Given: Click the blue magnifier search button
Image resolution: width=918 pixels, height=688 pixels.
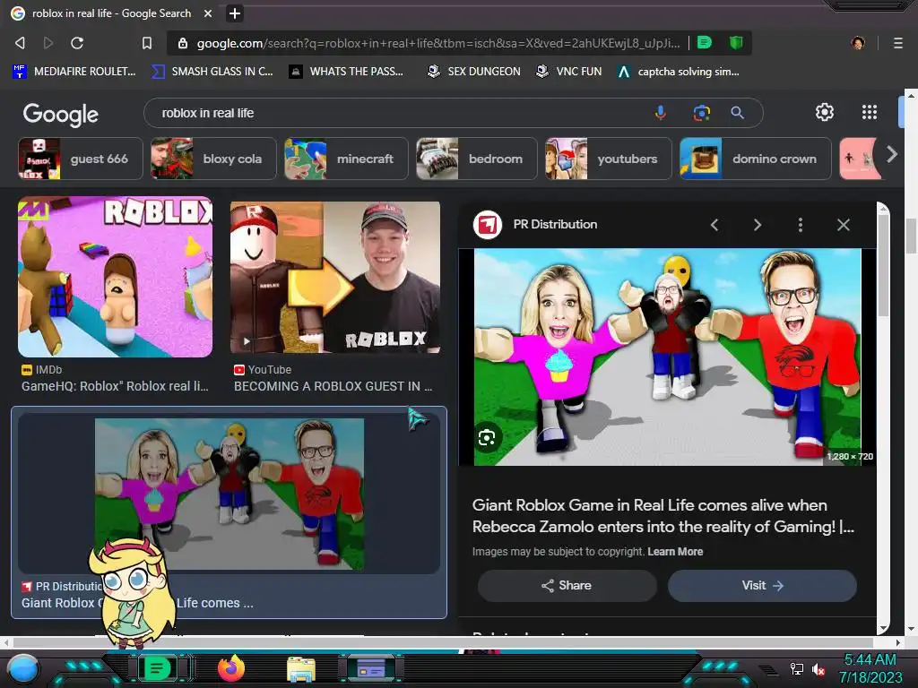Looking at the screenshot, I should [738, 112].
